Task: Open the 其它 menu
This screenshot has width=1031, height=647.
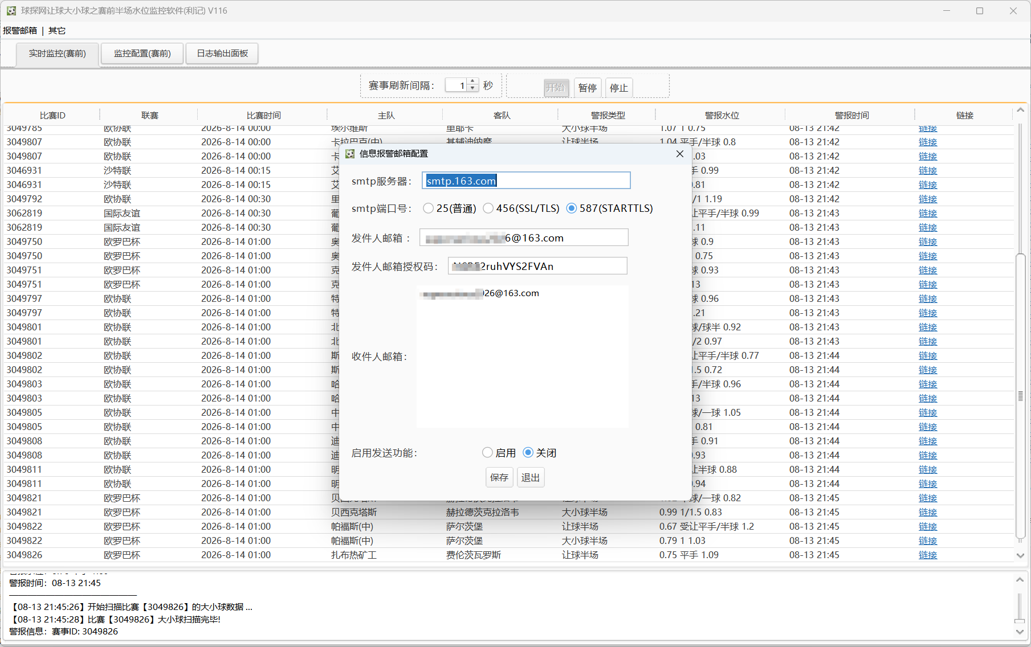Action: click(x=57, y=31)
